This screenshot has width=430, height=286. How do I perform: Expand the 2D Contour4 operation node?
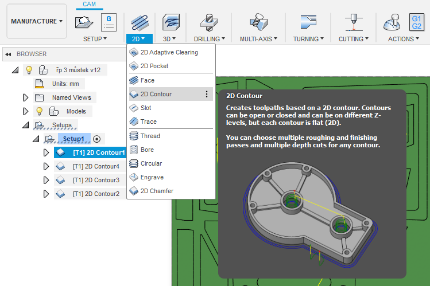pyautogui.click(x=47, y=166)
